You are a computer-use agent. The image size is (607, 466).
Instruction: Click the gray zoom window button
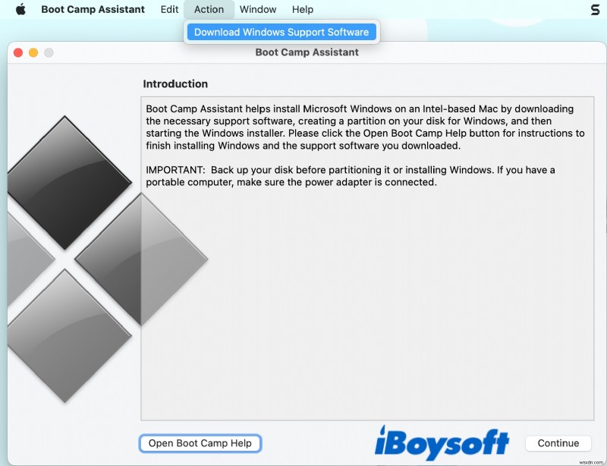(x=49, y=52)
